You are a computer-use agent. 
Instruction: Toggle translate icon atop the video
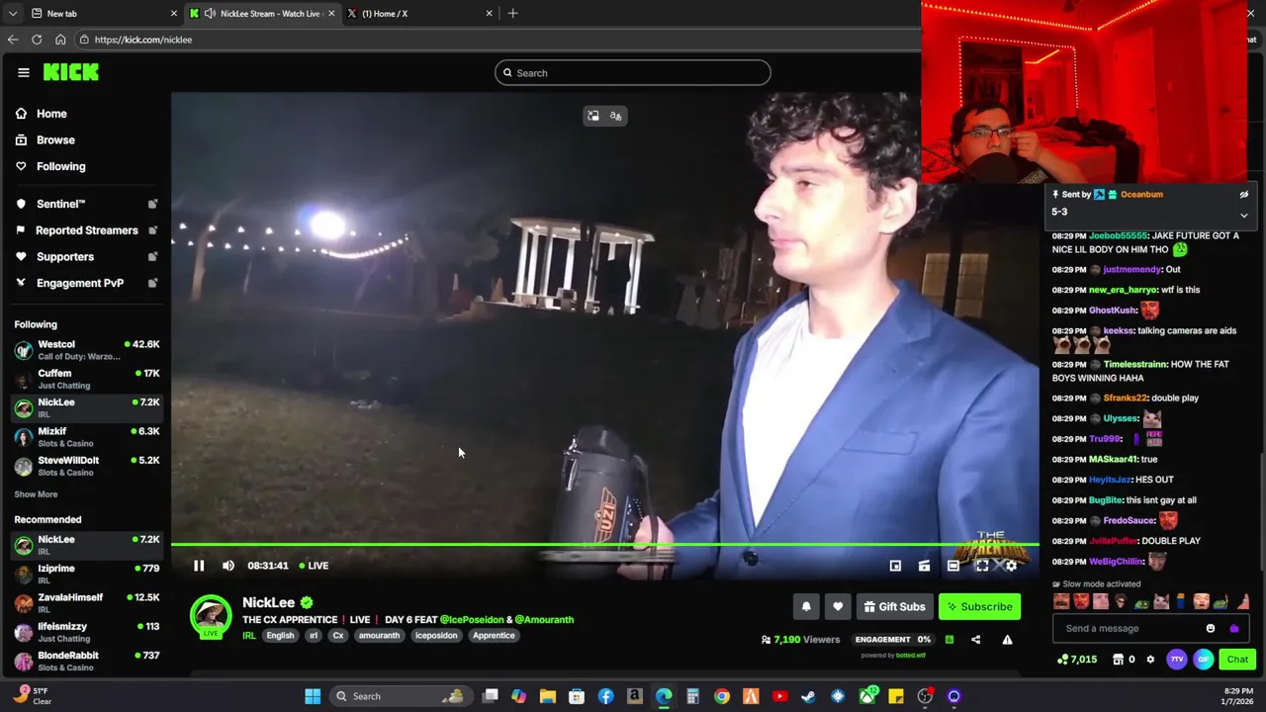coord(616,116)
